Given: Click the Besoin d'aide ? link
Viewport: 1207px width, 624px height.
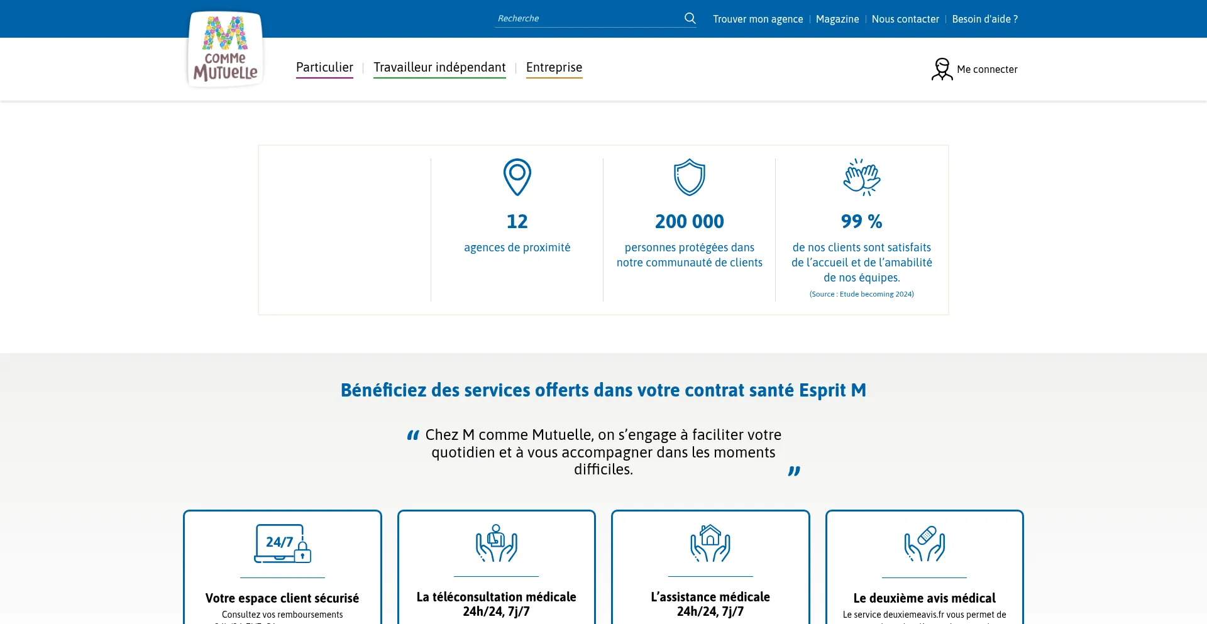Looking at the screenshot, I should (x=984, y=19).
